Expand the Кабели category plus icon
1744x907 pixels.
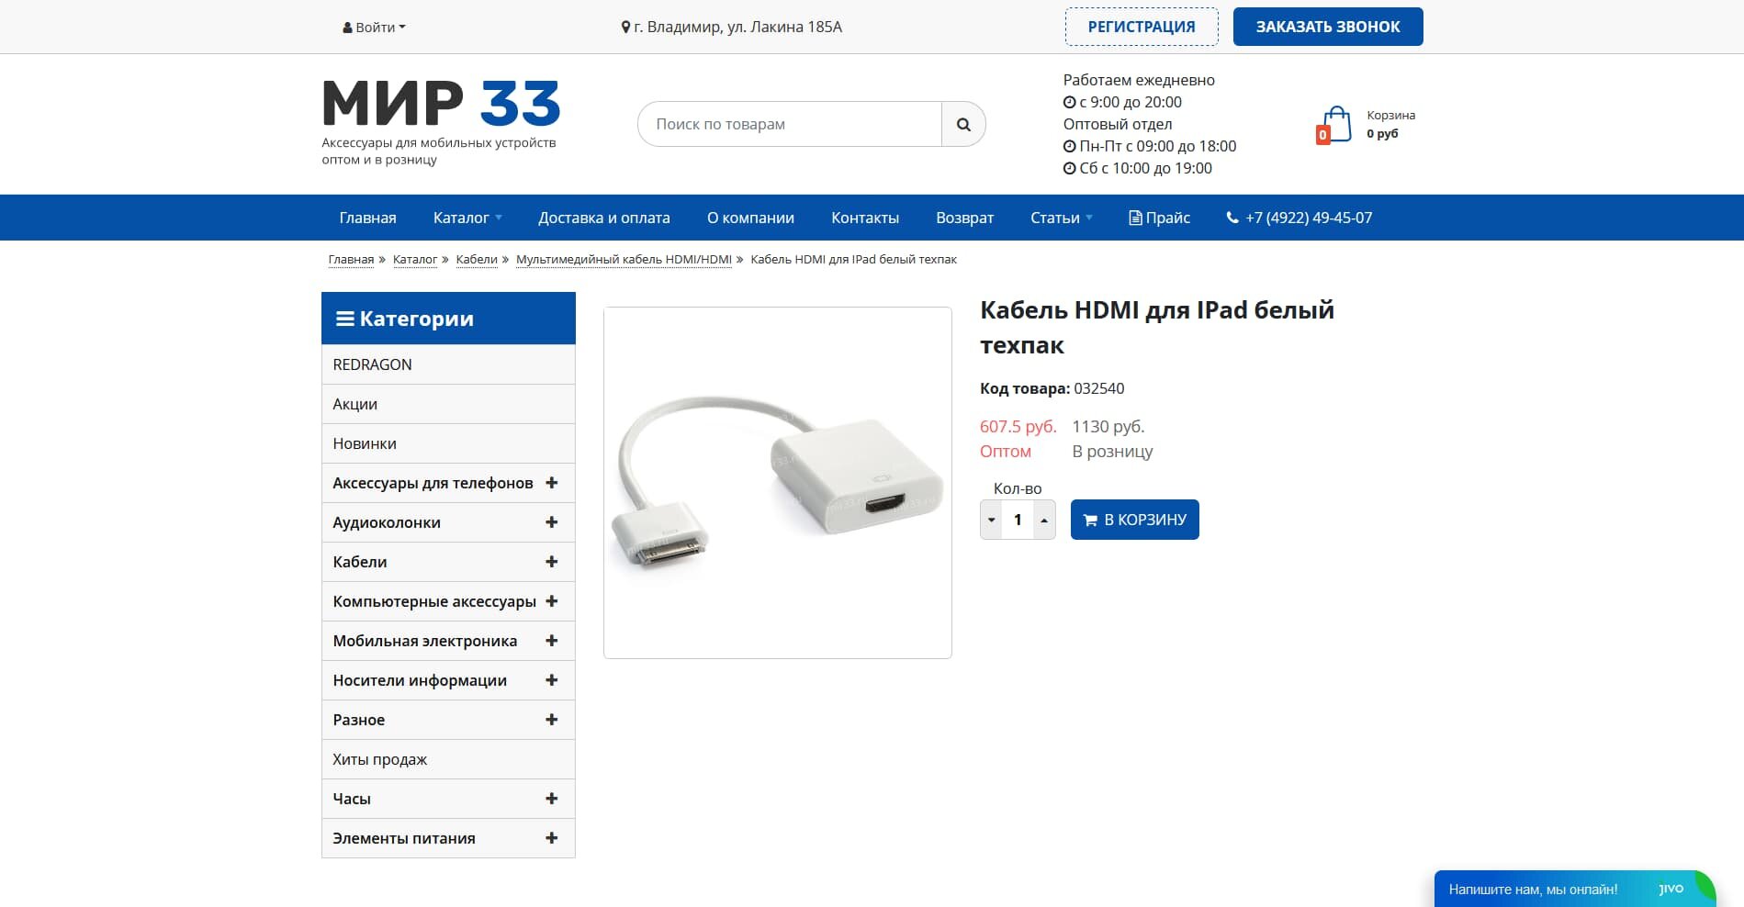tap(551, 562)
